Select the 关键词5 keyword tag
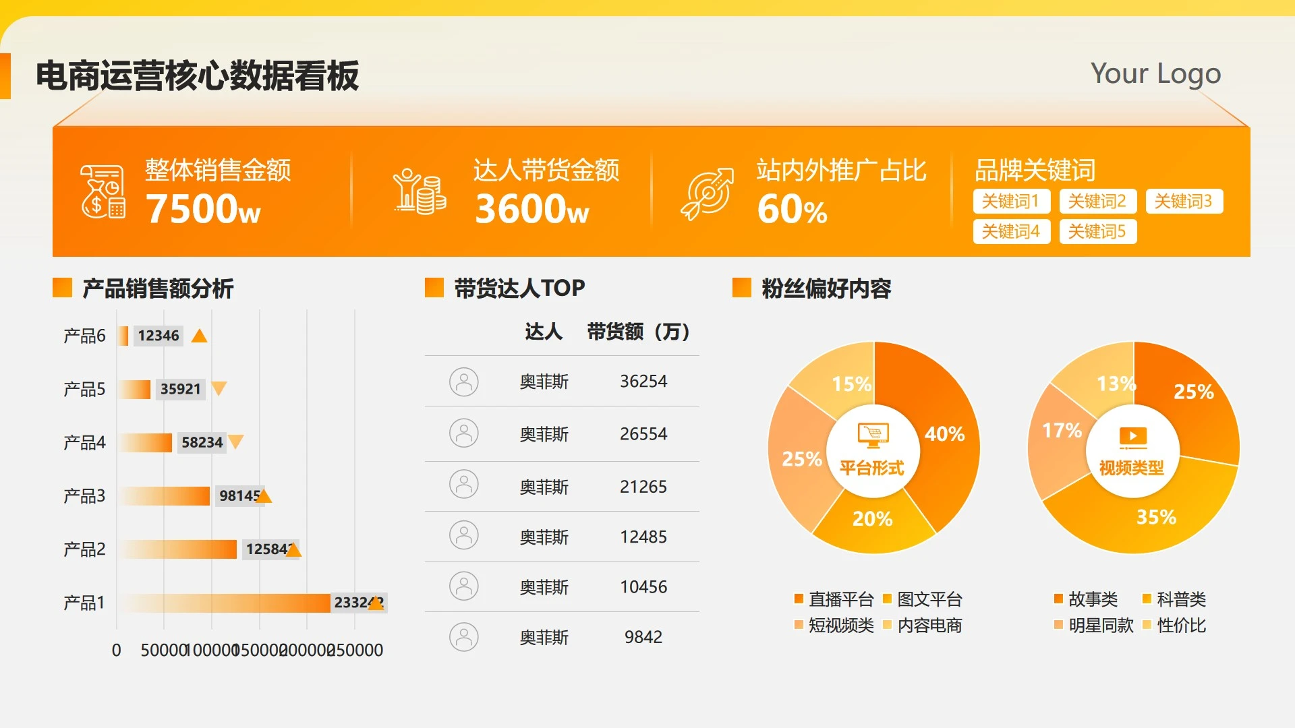 click(x=1097, y=231)
